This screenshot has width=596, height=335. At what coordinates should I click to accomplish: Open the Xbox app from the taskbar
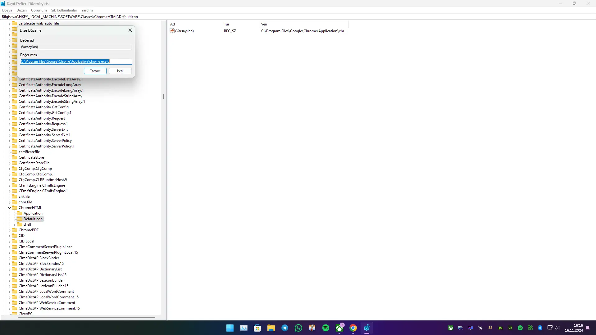[x=339, y=328]
